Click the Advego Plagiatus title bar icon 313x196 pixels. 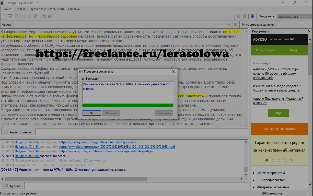tap(2, 2)
